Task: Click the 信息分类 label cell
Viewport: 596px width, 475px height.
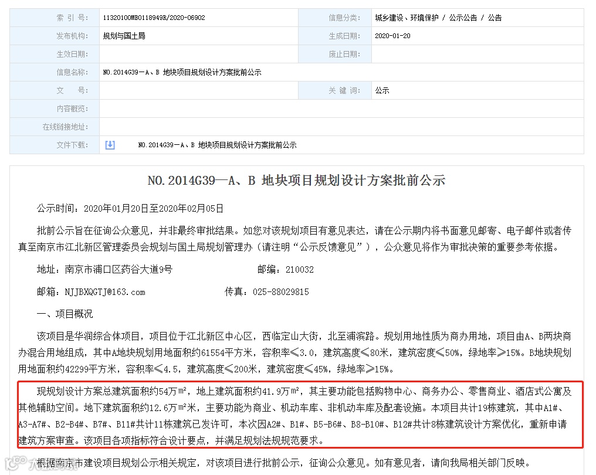Action: (335, 18)
